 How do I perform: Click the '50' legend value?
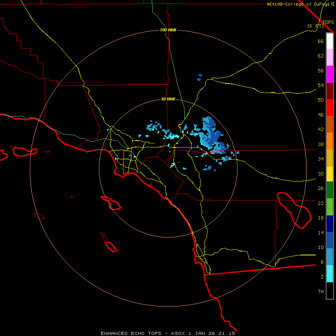pos(321,100)
